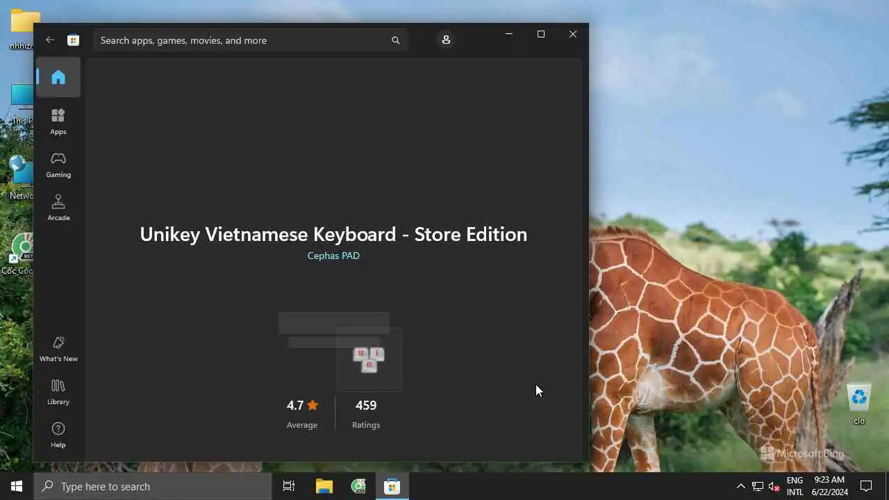Go back using the Store back arrow
This screenshot has width=889, height=500.
click(50, 40)
